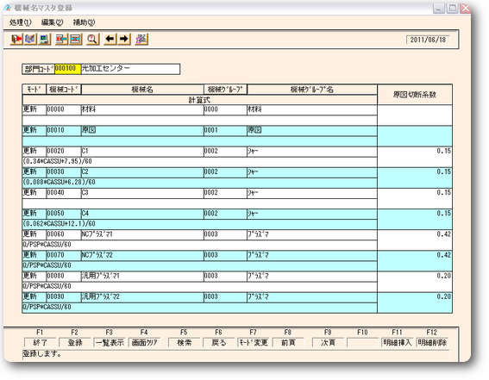This screenshot has height=380, width=489.
Task: Click the F11 明細挿入 button
Action: point(397,343)
